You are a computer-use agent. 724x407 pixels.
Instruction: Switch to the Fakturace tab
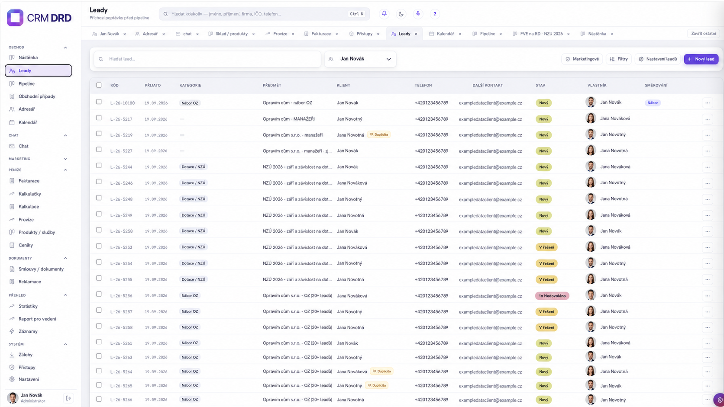pyautogui.click(x=320, y=34)
